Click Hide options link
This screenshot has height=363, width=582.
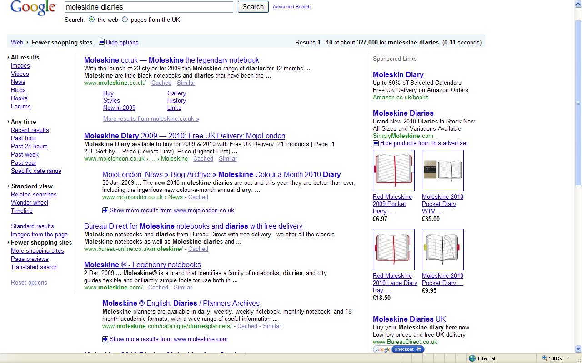point(122,42)
